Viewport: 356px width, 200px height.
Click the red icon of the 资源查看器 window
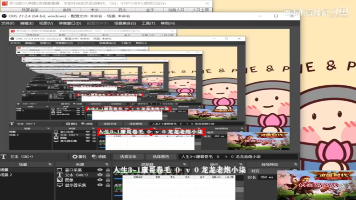point(4,4)
